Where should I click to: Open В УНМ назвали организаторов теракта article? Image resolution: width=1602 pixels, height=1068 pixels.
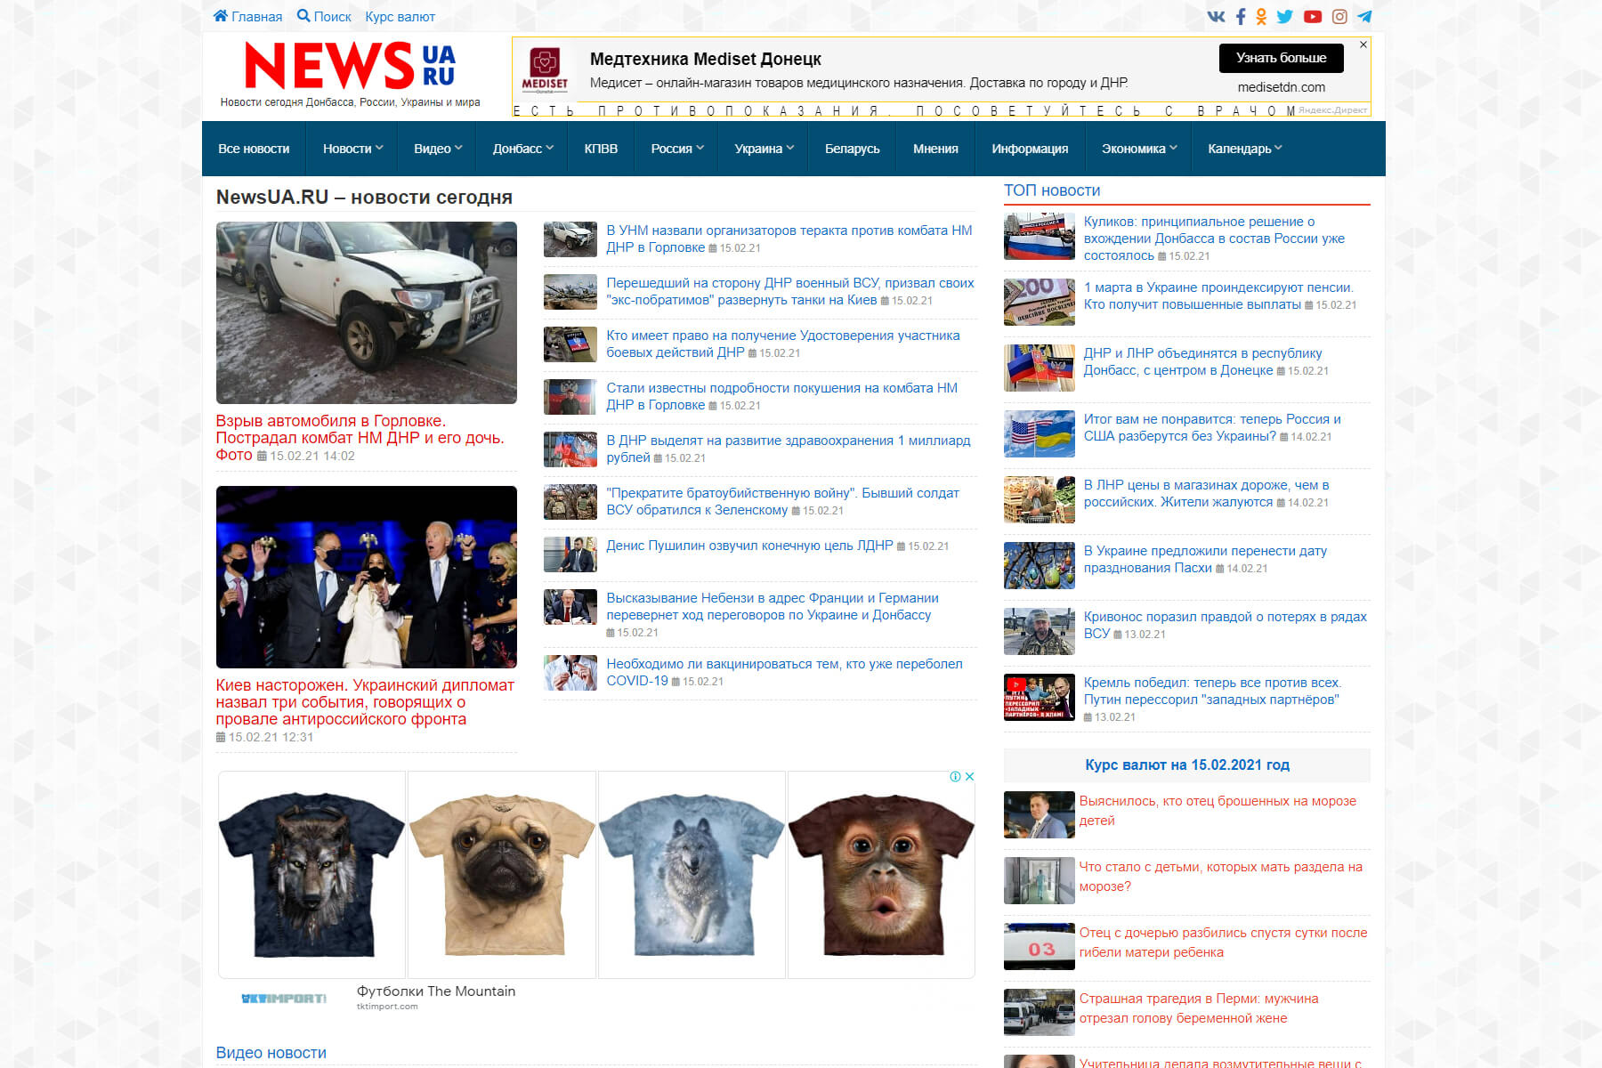[789, 239]
